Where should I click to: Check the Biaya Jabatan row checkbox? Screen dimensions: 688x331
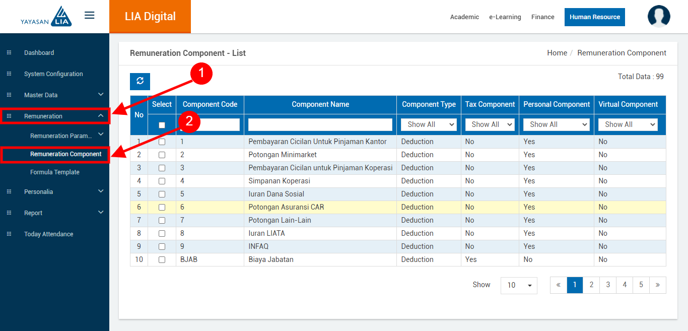pos(162,260)
